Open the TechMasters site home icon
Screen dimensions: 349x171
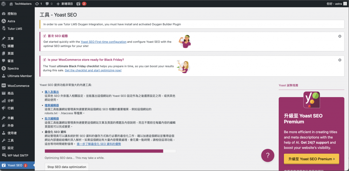(x=11, y=3)
